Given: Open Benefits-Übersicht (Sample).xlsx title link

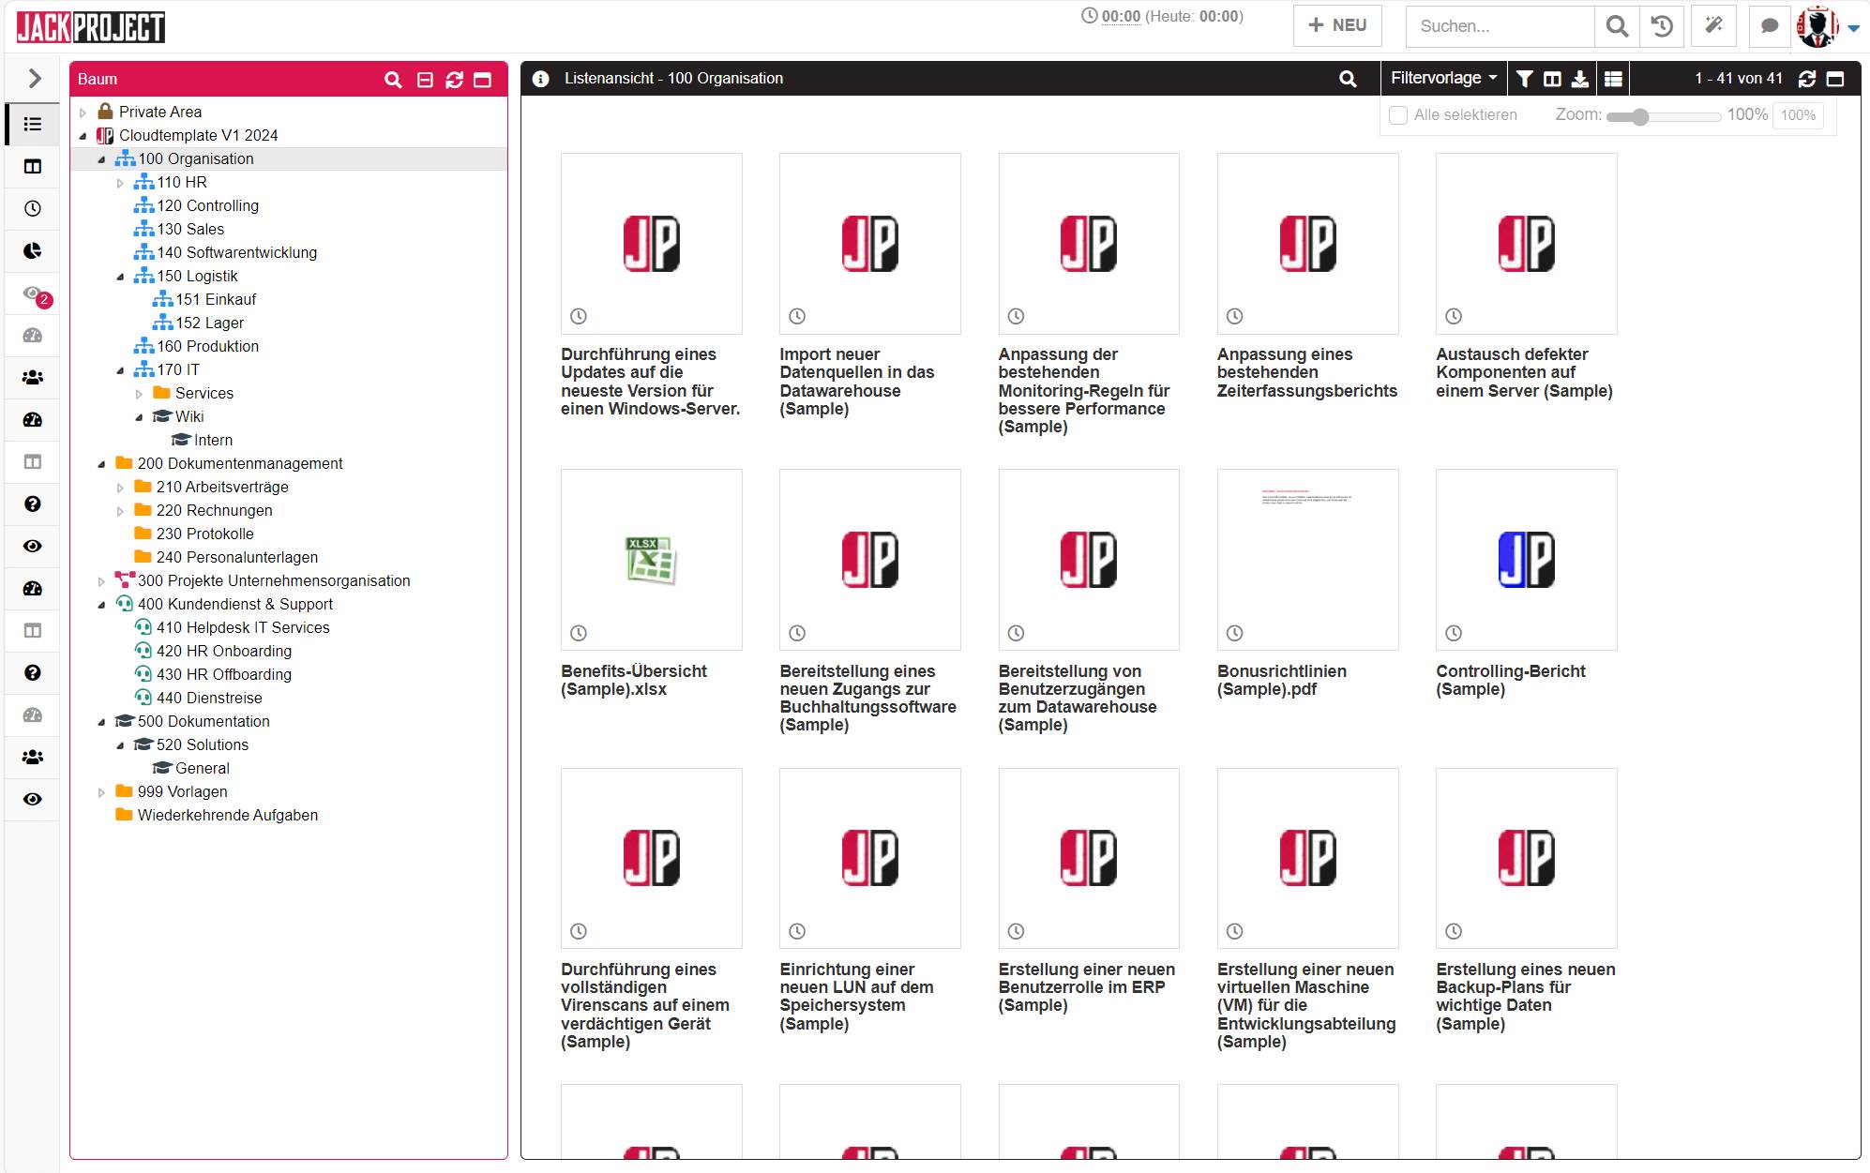Looking at the screenshot, I should tap(634, 680).
